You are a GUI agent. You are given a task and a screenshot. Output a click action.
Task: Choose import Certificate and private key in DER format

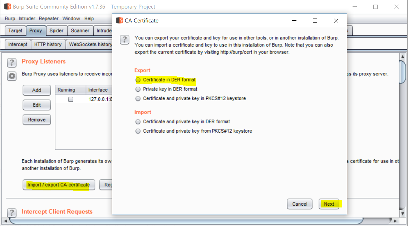point(183,122)
